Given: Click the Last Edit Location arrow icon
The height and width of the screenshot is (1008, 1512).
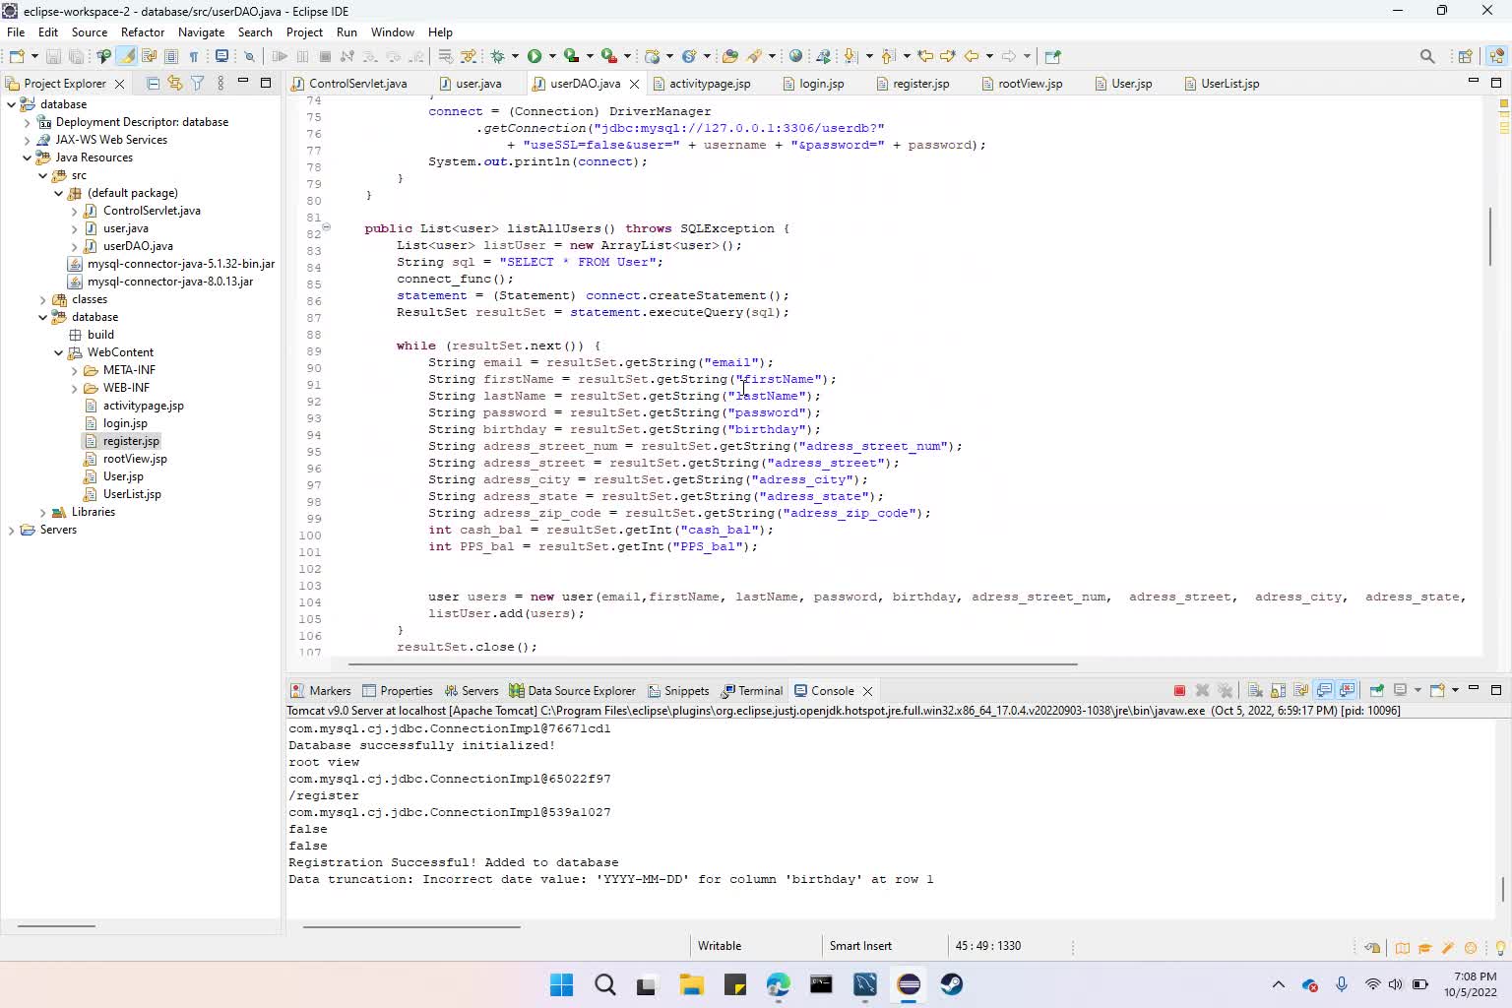Looking at the screenshot, I should pyautogui.click(x=925, y=56).
